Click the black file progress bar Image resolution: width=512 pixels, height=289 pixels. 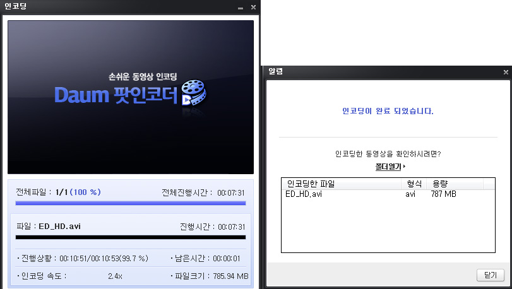click(x=131, y=237)
